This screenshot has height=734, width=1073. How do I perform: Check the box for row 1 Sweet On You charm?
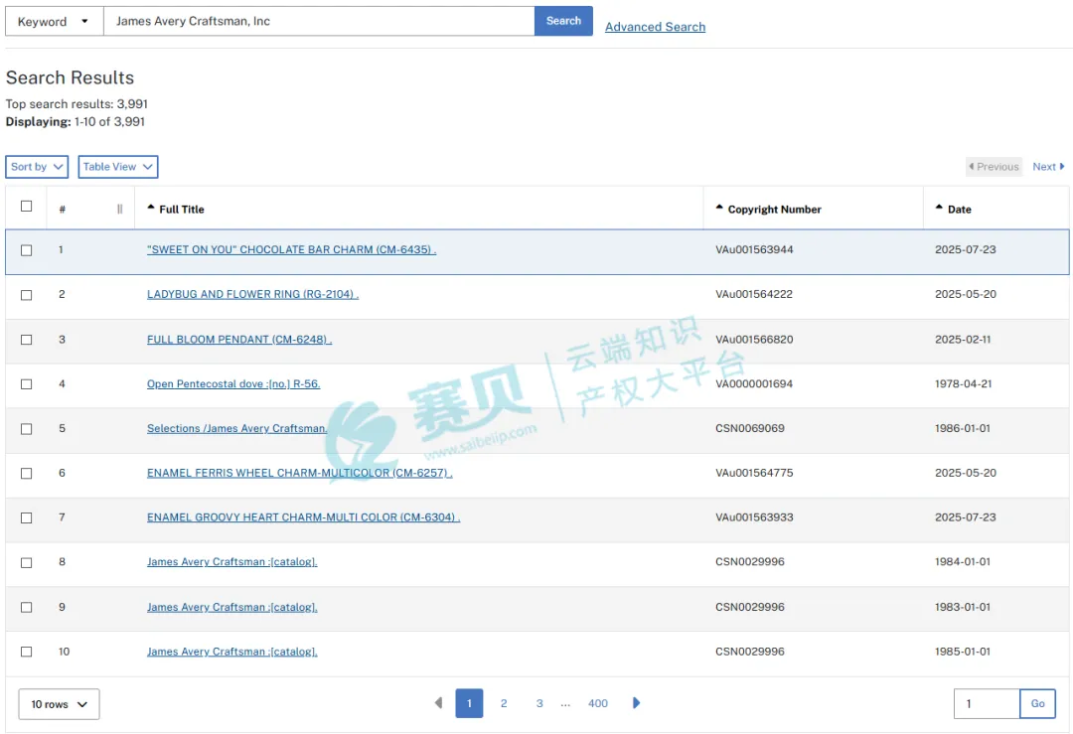click(26, 250)
